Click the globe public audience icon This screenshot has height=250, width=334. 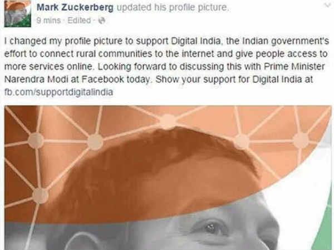pyautogui.click(x=102, y=21)
